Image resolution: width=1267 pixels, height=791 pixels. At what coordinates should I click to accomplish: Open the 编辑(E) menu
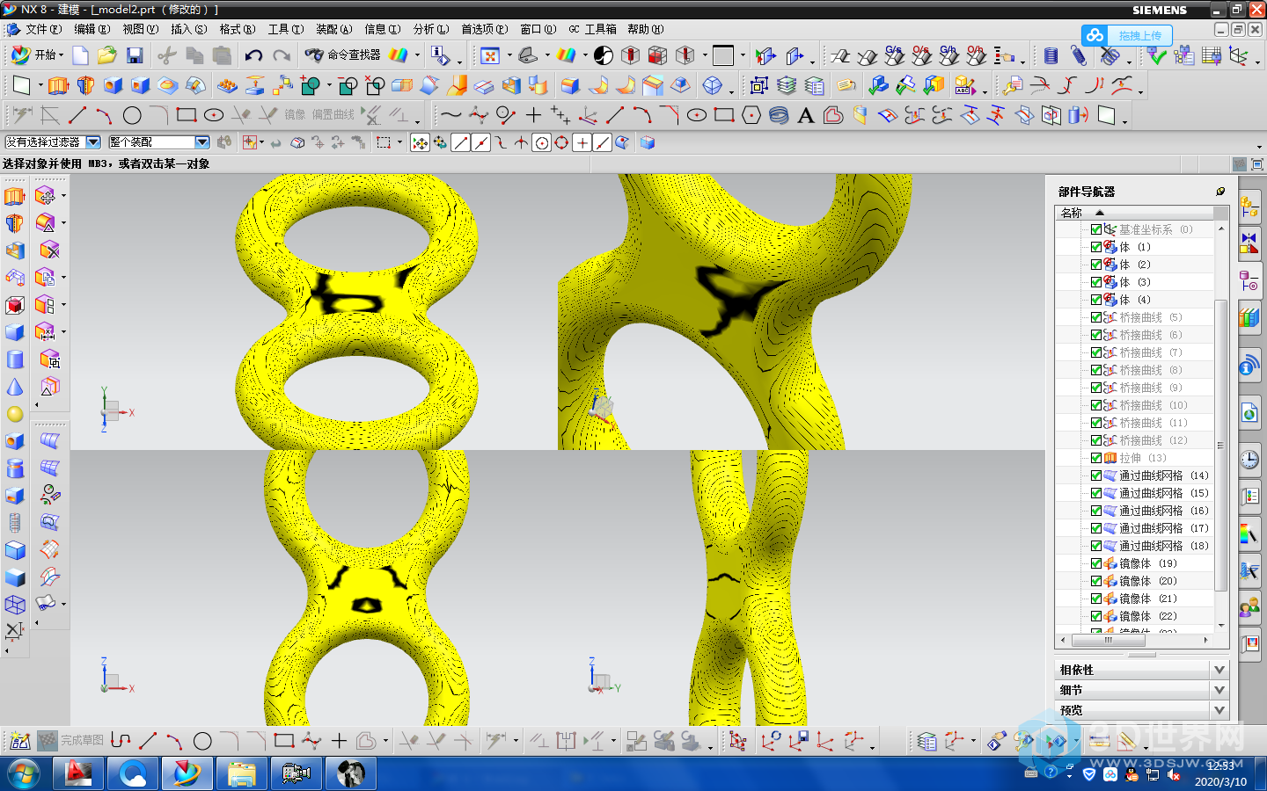(92, 29)
